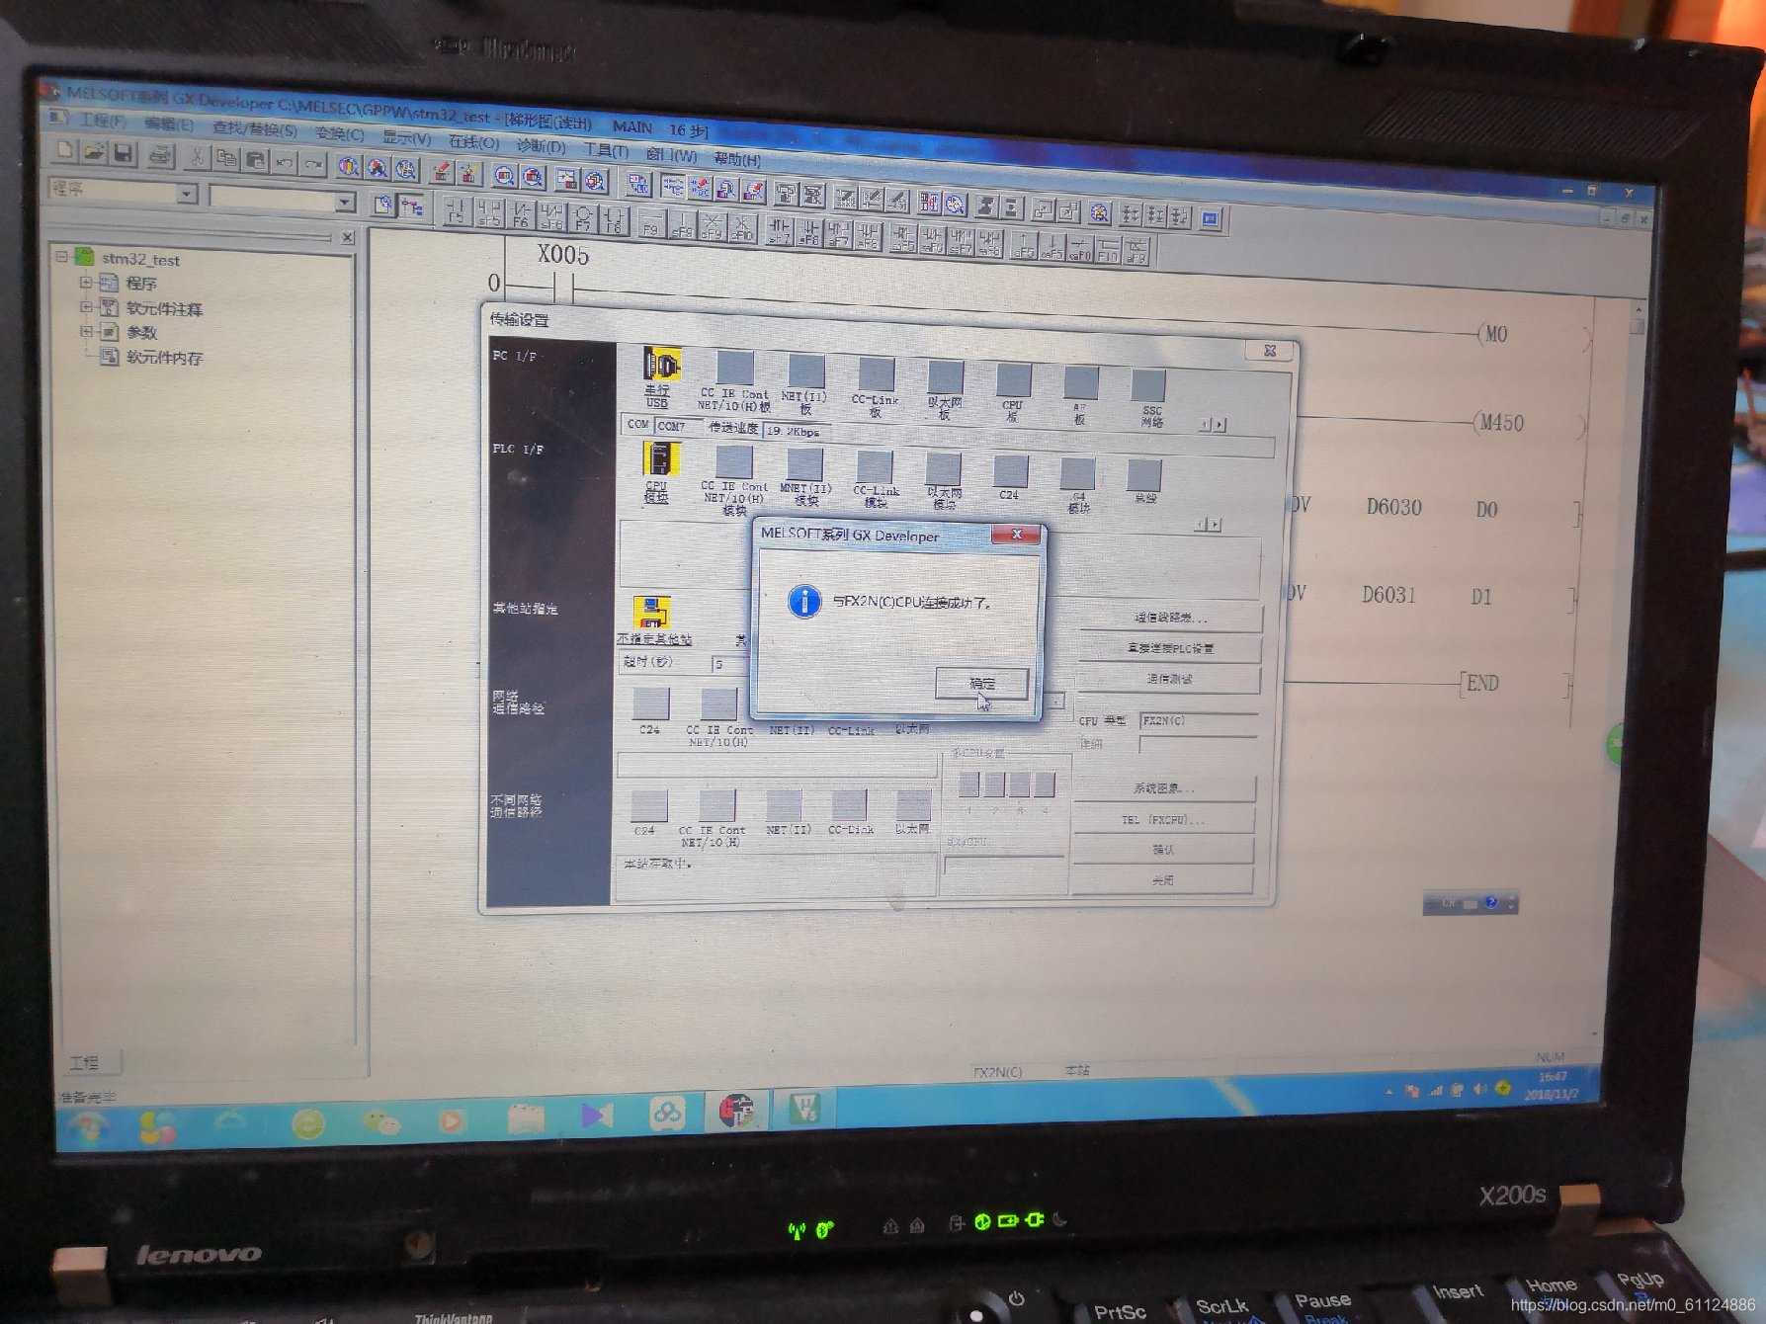Insert an output coil (F7)
Screen dimensions: 1766x1324
coord(583,217)
